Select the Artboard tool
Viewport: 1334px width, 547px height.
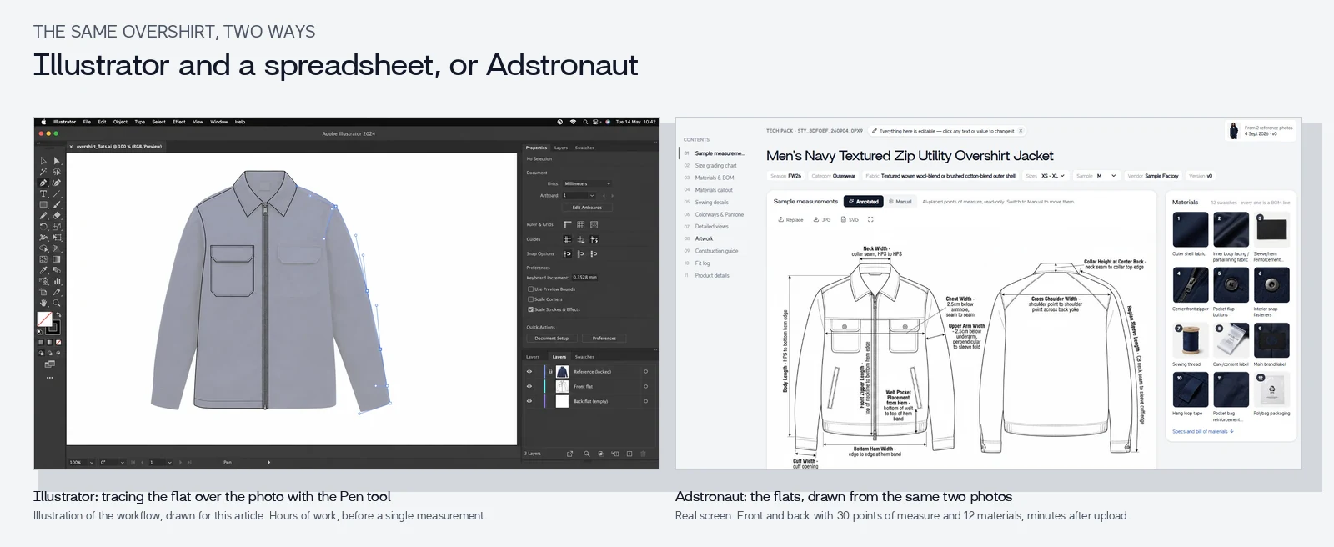tap(43, 292)
